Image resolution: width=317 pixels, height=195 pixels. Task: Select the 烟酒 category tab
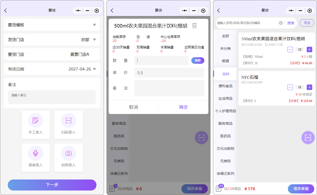(x=225, y=61)
